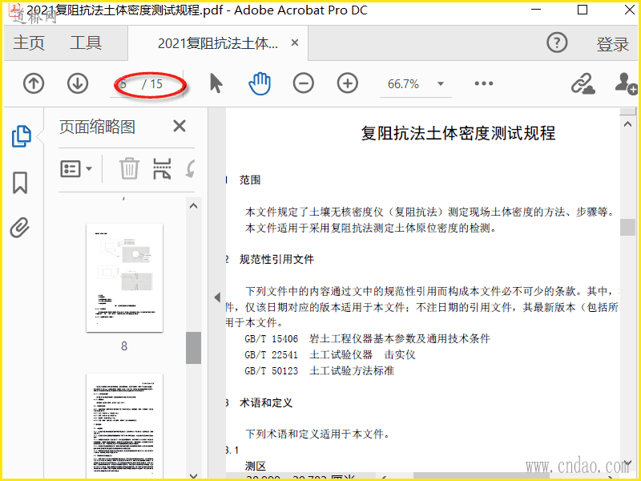Click the thumbnail panel scrollbar handle
Viewport: 641px width, 481px height.
(193, 348)
